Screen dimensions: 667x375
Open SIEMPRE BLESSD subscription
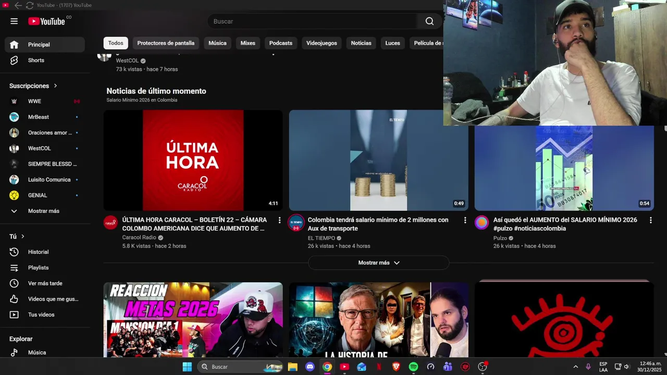point(45,164)
